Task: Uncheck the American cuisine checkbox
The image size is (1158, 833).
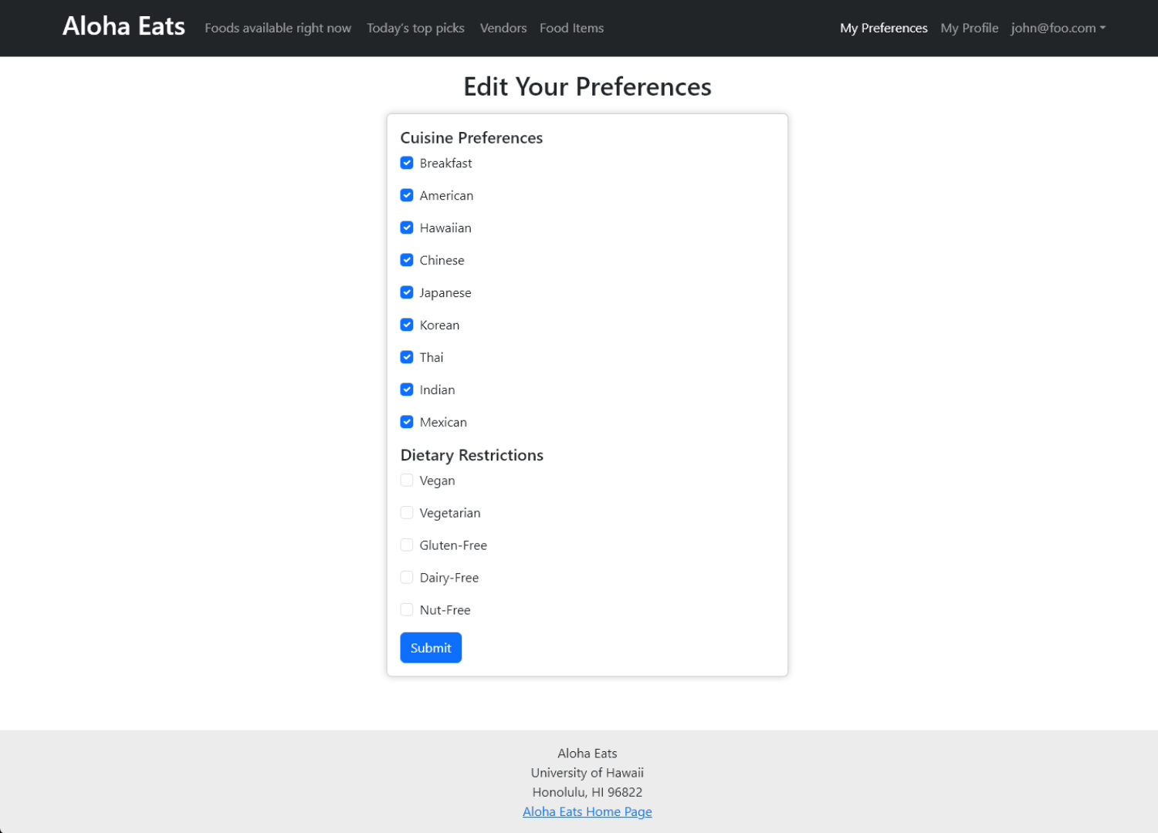Action: pos(407,195)
